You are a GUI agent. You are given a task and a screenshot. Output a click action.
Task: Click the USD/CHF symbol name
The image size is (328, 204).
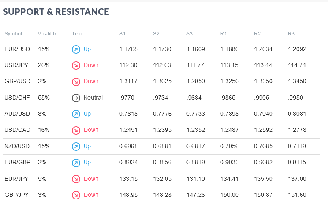click(17, 98)
